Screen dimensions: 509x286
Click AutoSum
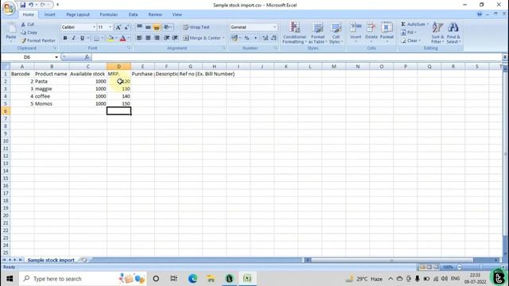pyautogui.click(x=413, y=25)
